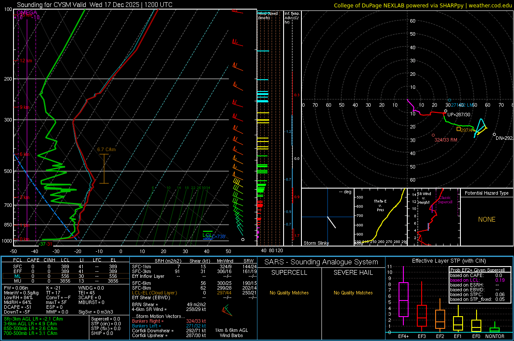Click the "SHIP = 0.0" value
514x341 pixels.
coord(102,334)
